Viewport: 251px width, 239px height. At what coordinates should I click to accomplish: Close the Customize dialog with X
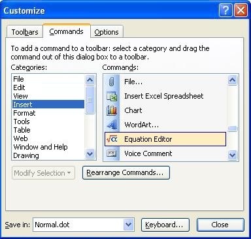pyautogui.click(x=241, y=10)
